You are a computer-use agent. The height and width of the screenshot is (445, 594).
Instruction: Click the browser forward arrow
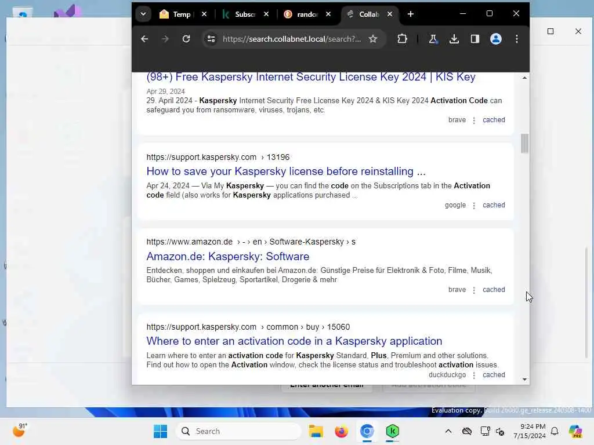165,39
